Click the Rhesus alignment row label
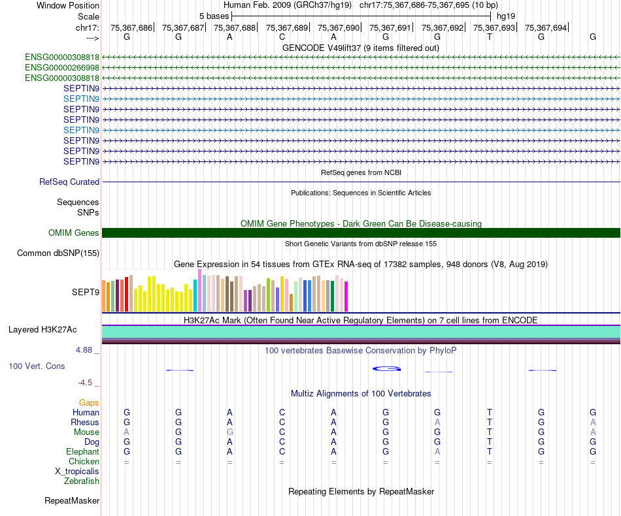Image resolution: width=621 pixels, height=516 pixels. pyautogui.click(x=85, y=423)
